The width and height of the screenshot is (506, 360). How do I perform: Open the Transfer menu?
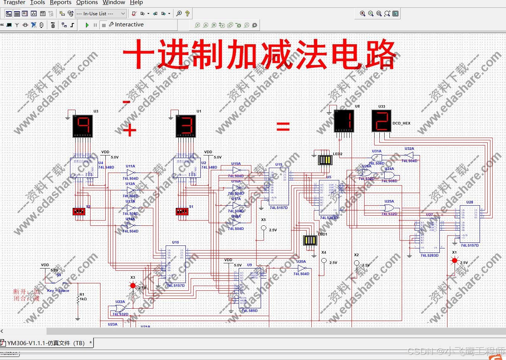coord(15,2)
